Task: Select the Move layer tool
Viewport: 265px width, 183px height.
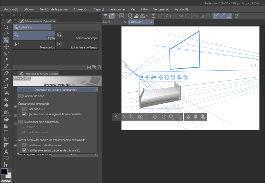Action: (x=6, y=47)
